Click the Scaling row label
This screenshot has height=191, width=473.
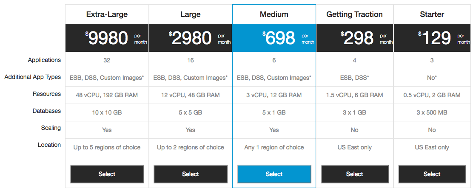pos(51,128)
